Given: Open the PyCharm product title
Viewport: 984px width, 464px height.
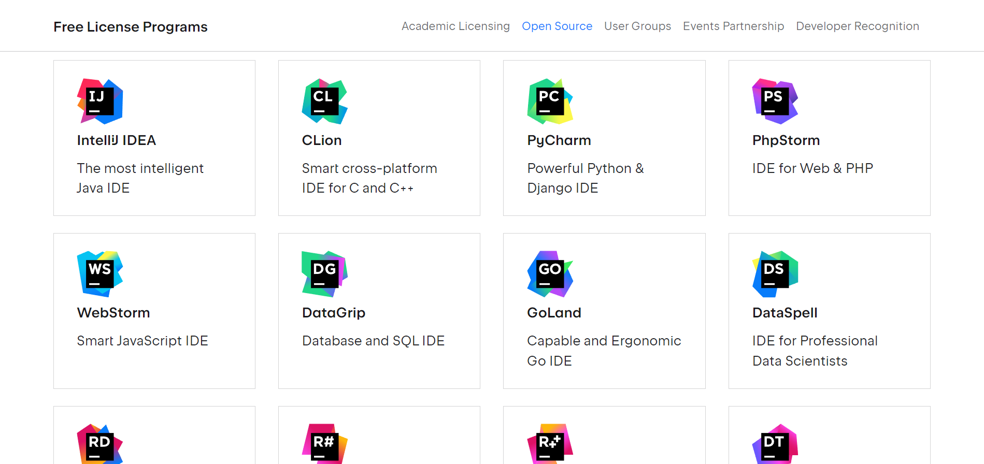Looking at the screenshot, I should pyautogui.click(x=559, y=140).
